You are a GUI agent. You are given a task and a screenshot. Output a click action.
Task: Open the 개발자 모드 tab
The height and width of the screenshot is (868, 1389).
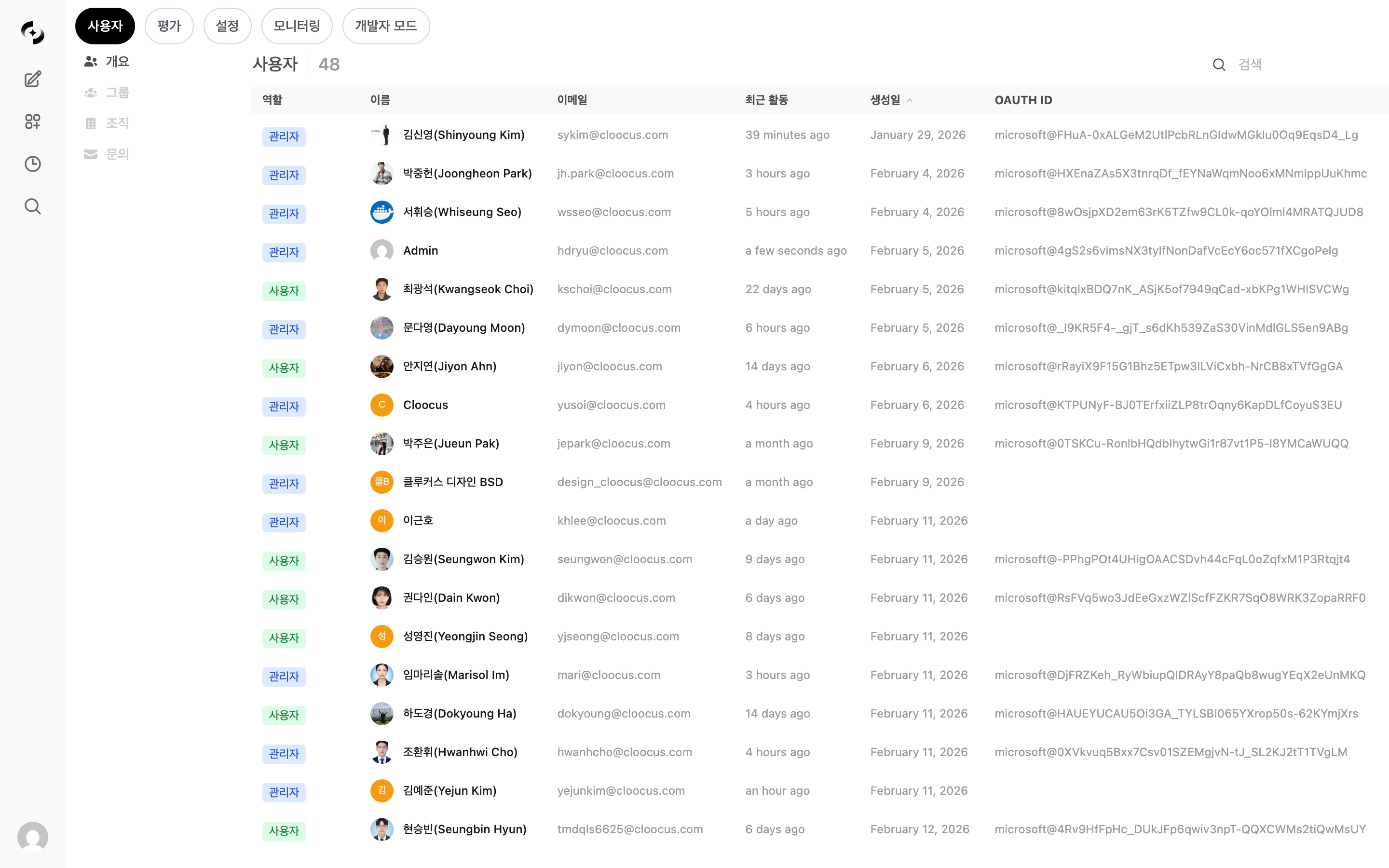click(385, 26)
